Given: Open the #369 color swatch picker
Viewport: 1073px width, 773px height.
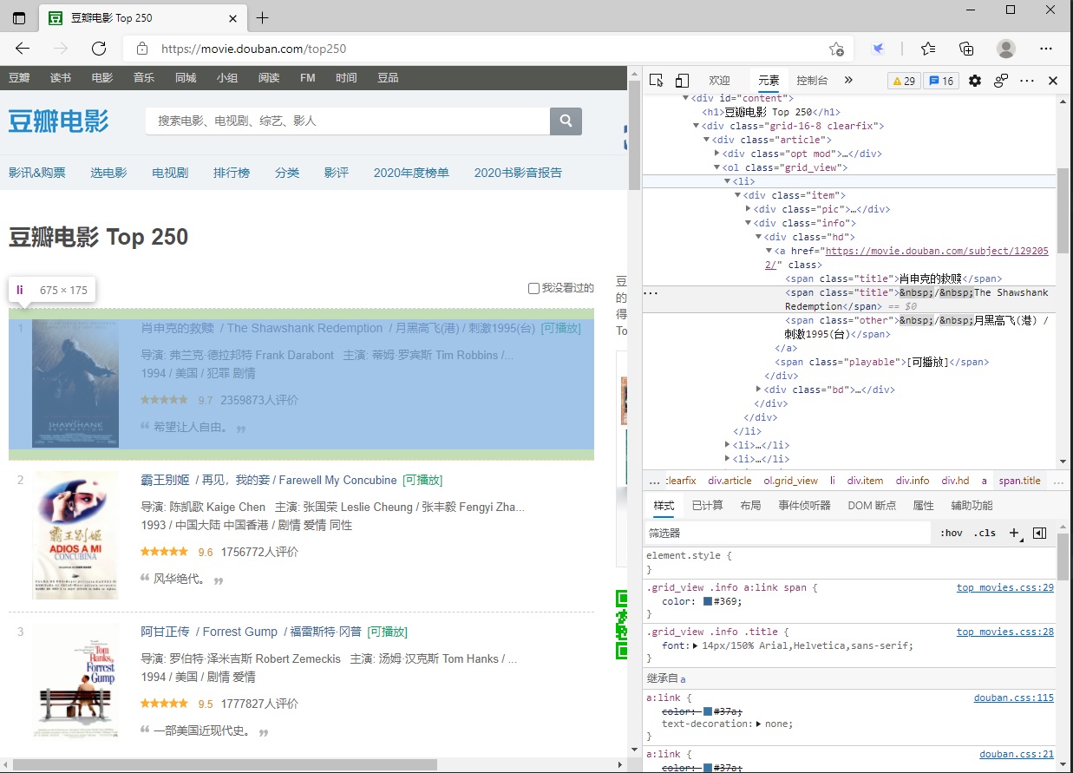Looking at the screenshot, I should 708,601.
